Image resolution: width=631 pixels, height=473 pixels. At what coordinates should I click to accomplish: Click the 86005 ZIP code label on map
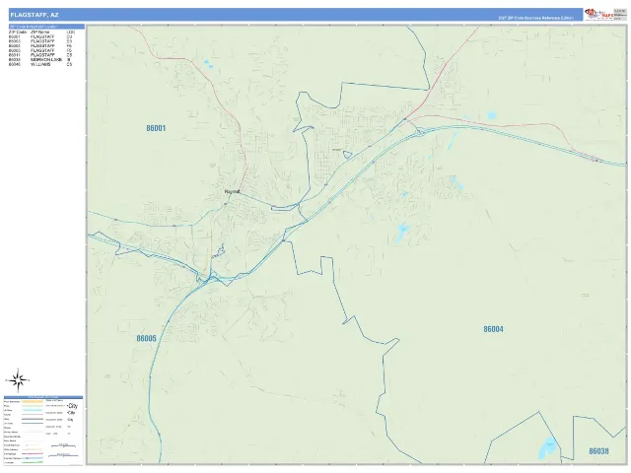tap(146, 338)
